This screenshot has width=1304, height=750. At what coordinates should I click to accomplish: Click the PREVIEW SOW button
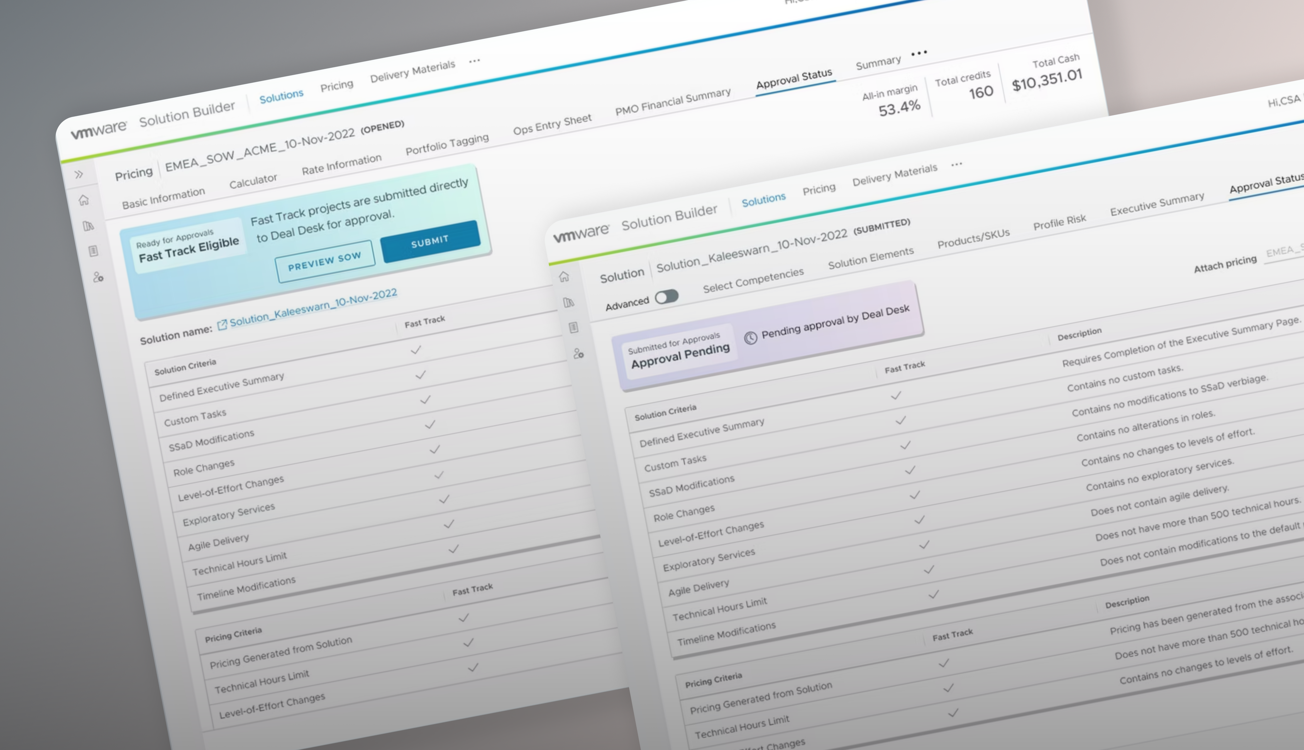324,261
